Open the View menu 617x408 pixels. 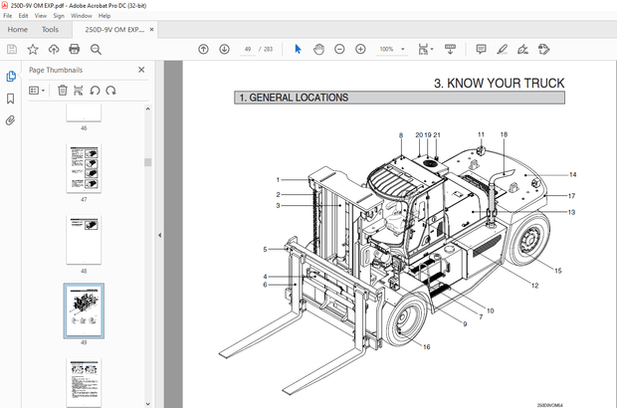click(x=41, y=16)
